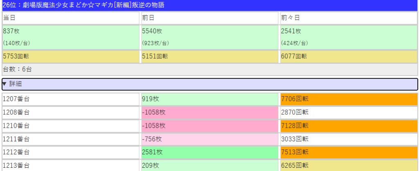Image resolution: width=419 pixels, height=171 pixels.
Task: Select machine 1207番台
Action: (71, 99)
